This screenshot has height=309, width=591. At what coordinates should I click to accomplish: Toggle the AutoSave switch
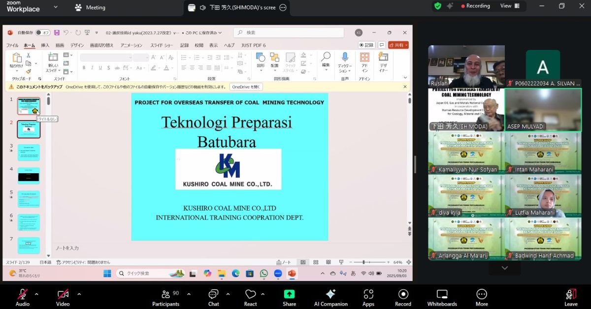click(x=42, y=32)
